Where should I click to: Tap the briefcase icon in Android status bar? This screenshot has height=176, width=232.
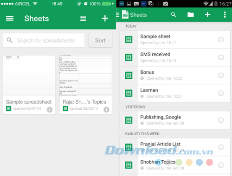tap(166, 4)
